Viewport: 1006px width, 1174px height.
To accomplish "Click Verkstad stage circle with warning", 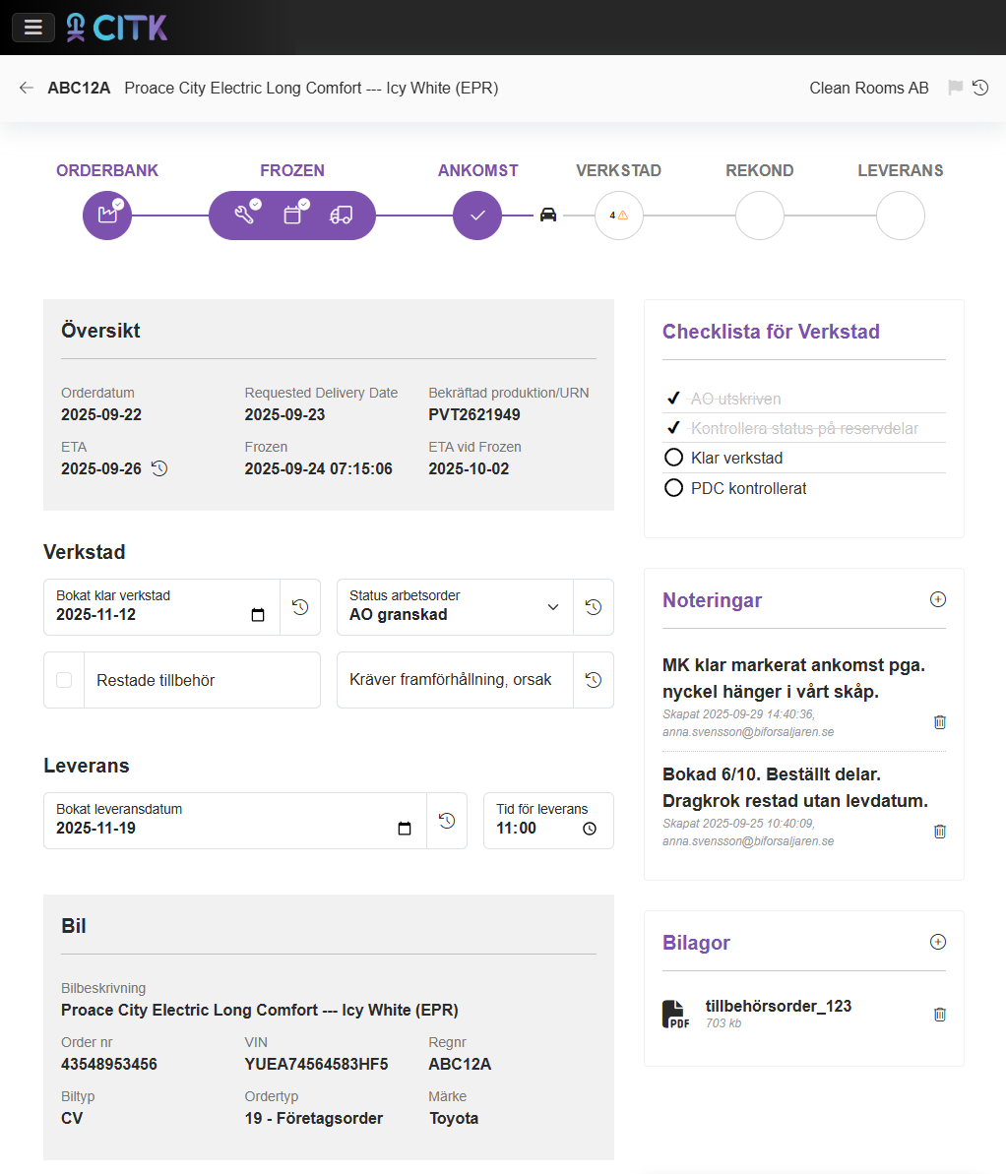I will tap(619, 216).
